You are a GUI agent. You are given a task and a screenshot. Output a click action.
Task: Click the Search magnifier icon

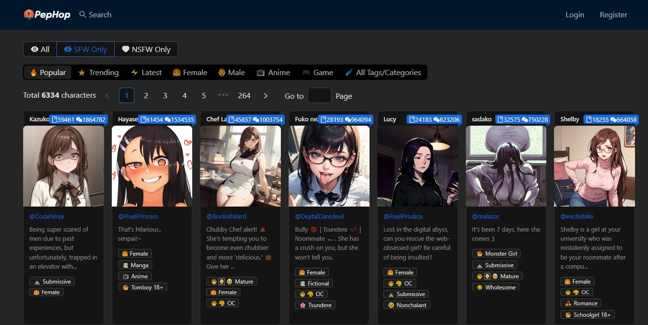coord(83,15)
